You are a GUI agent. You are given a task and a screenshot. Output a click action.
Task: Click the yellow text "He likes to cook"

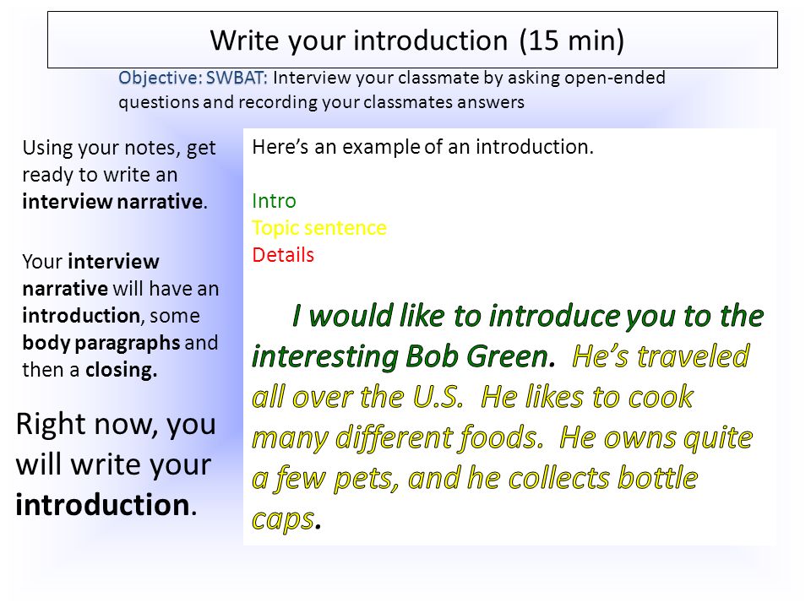(586, 397)
